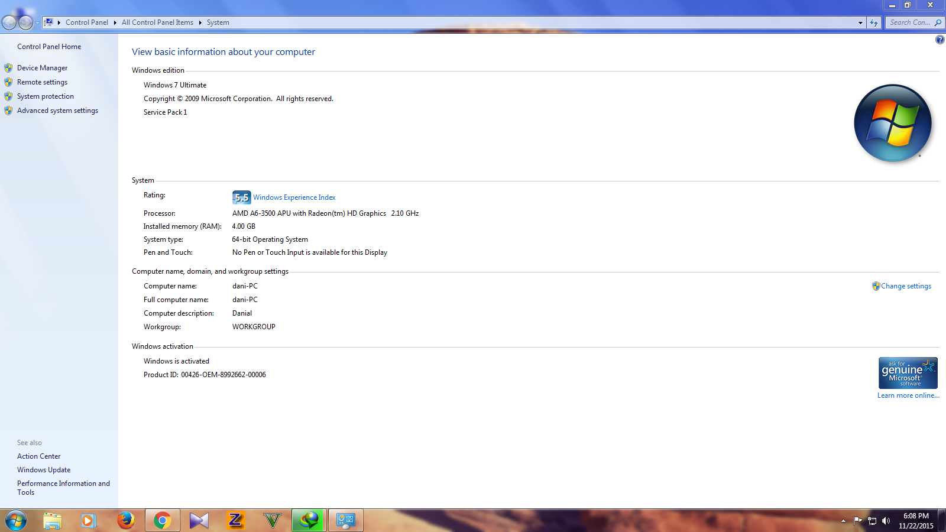
Task: Open the Windows Start menu
Action: [16, 521]
